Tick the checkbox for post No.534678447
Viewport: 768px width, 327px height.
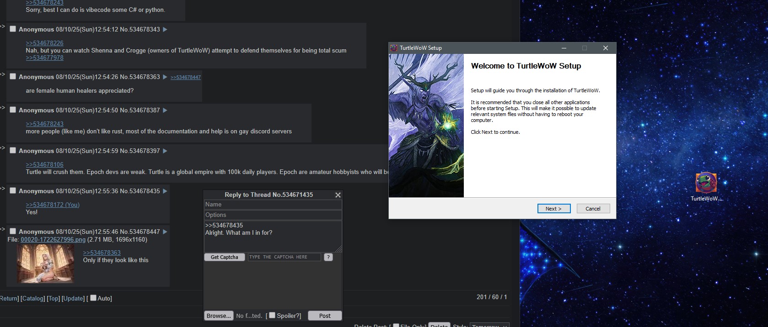13,231
